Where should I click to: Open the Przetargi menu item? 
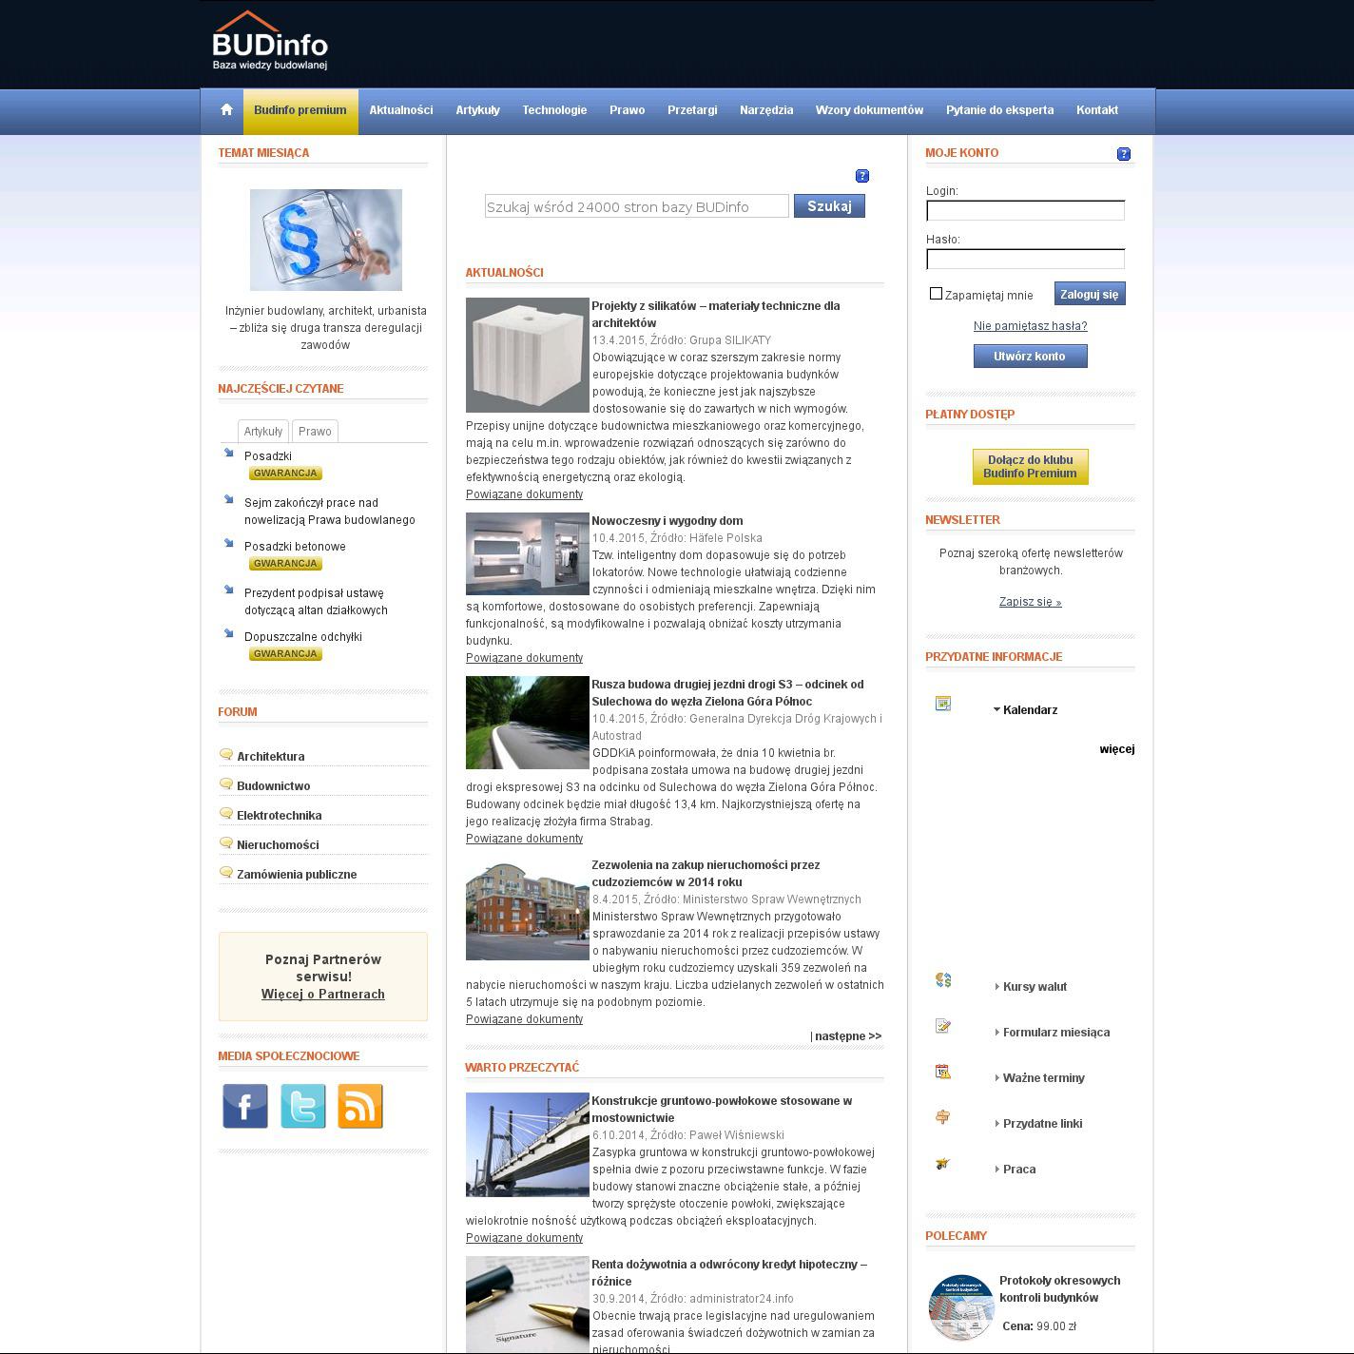(x=692, y=110)
